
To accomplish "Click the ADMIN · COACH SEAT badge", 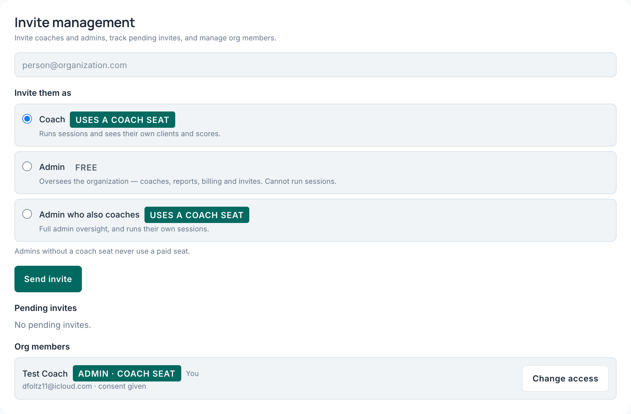I will pos(127,373).
